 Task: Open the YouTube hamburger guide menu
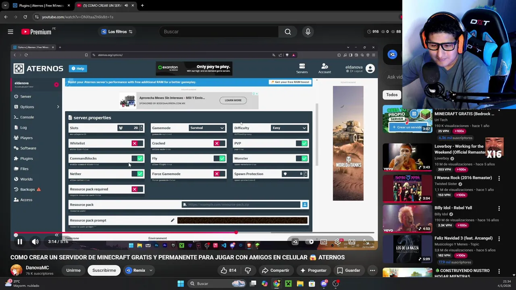click(x=10, y=32)
